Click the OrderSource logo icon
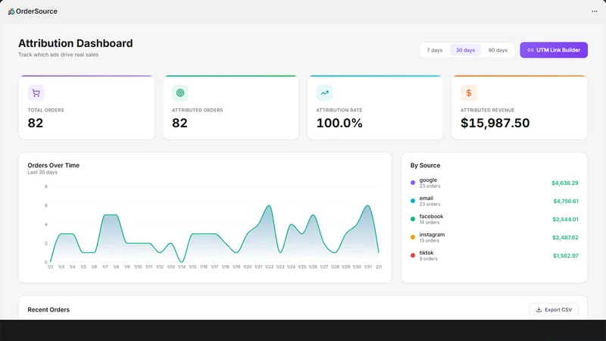Screen dimensions: 606x341 tap(11, 11)
